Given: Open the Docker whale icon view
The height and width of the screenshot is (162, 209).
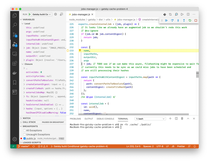Looking at the screenshot, I should [x=15, y=73].
